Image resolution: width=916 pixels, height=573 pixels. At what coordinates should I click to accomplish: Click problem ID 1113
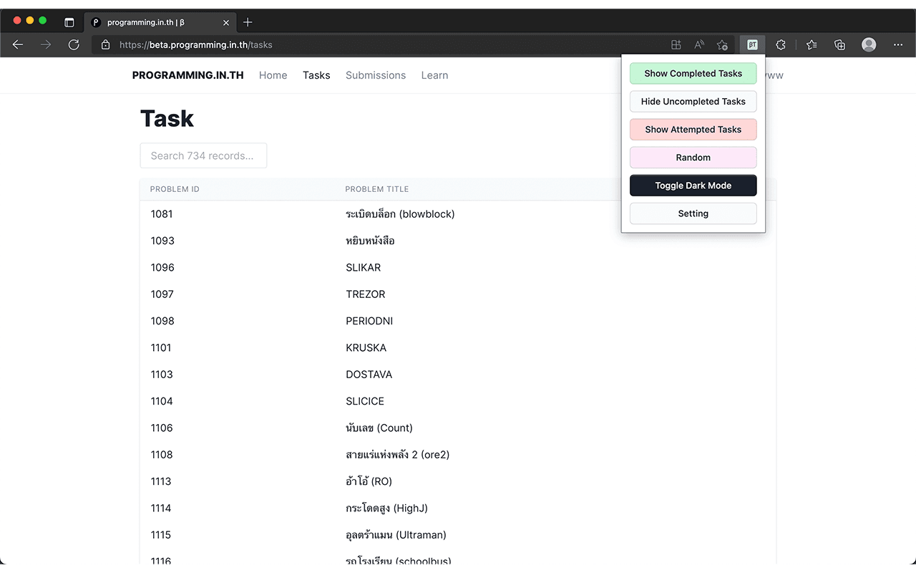click(161, 481)
